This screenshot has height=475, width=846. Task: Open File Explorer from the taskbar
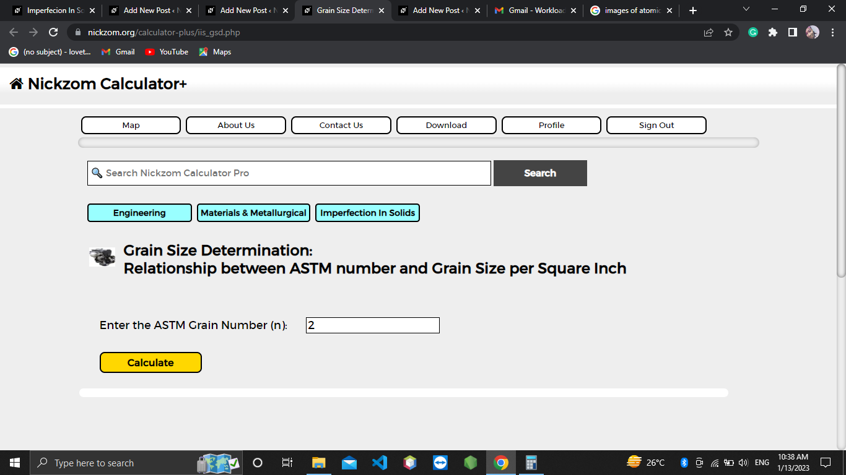click(x=318, y=463)
